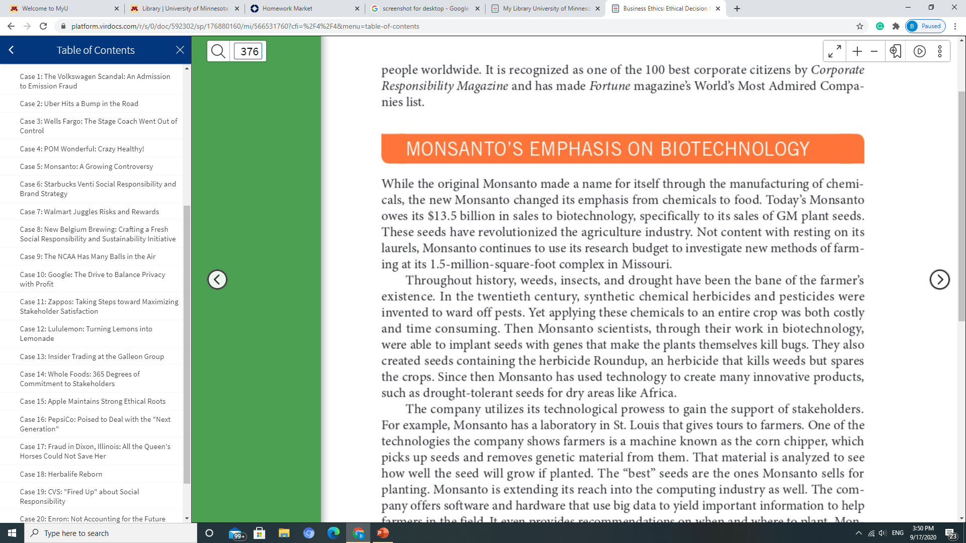This screenshot has height=543, width=966.
Task: Click the table of contents scroll-up arrow
Action: [x=187, y=68]
